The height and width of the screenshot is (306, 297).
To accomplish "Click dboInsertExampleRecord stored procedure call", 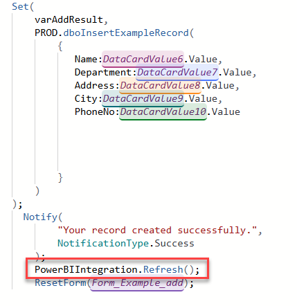I will pyautogui.click(x=126, y=33).
